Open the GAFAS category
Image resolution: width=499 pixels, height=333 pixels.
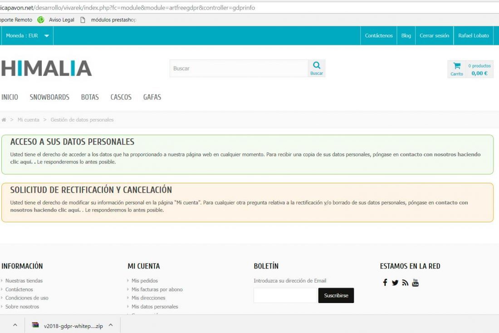click(x=152, y=97)
